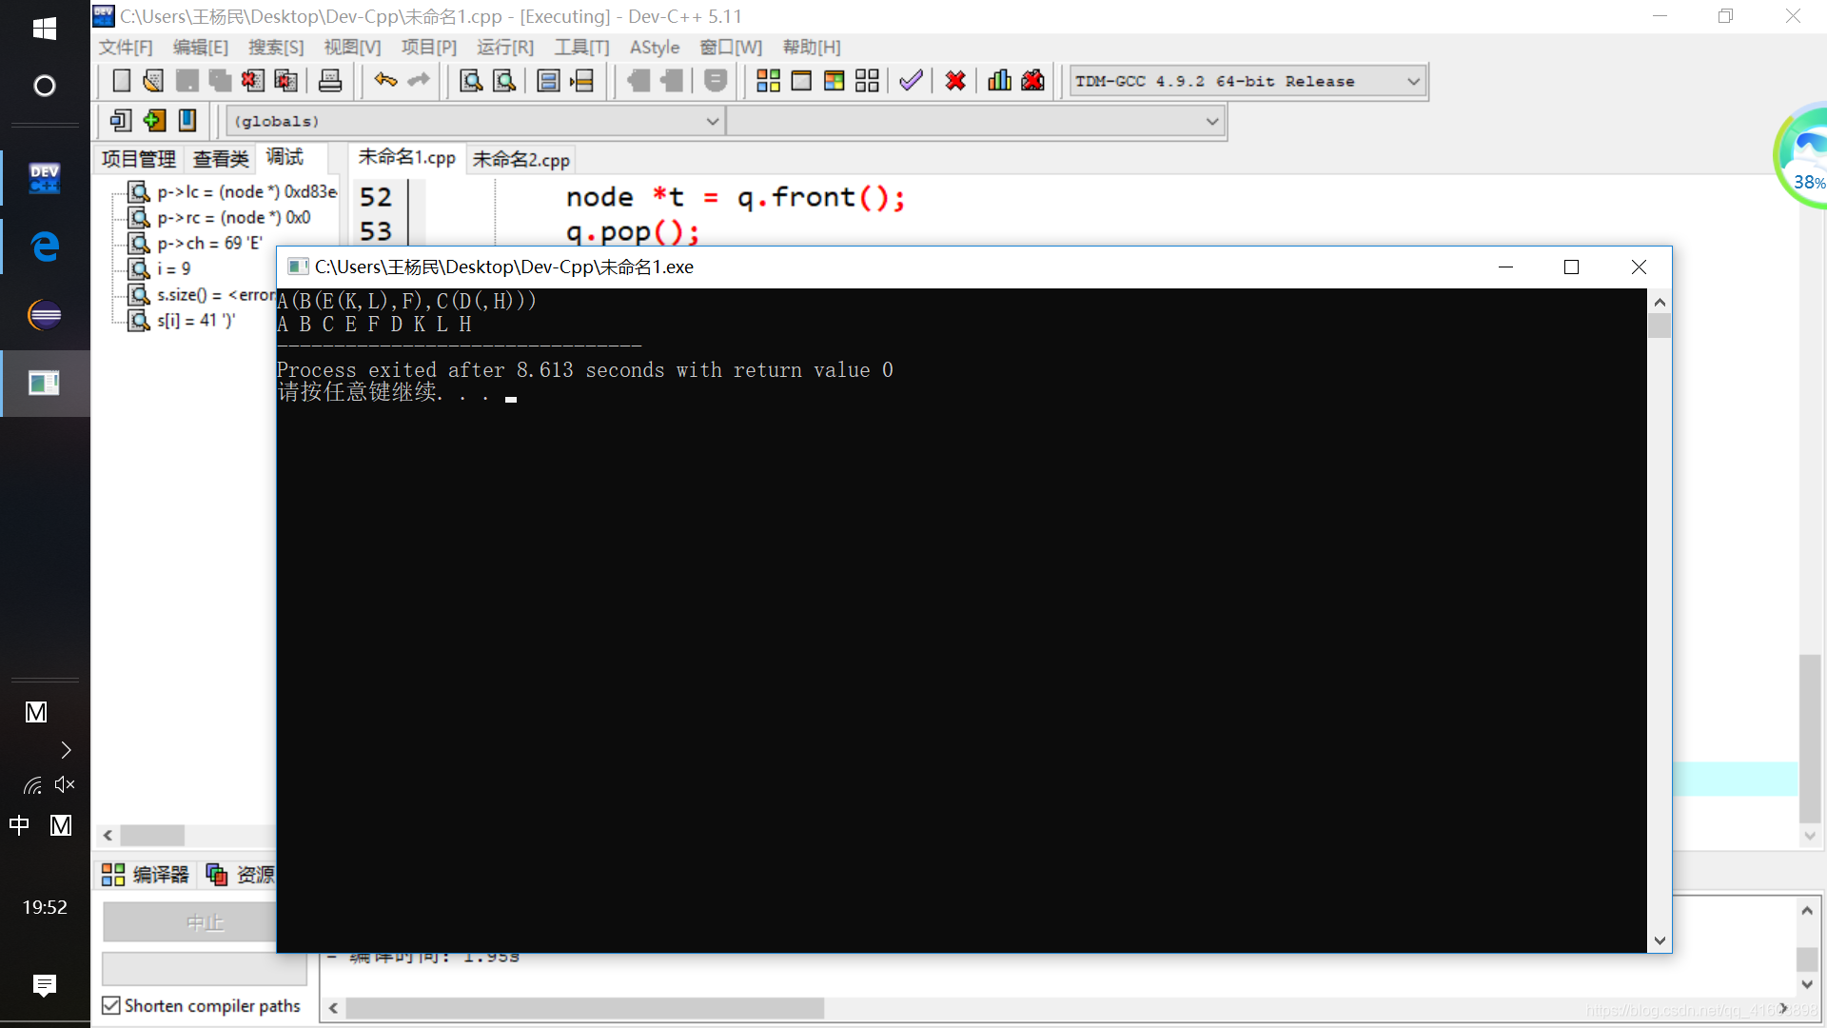The height and width of the screenshot is (1028, 1827).
Task: Open the 运行[R] menu
Action: [505, 48]
